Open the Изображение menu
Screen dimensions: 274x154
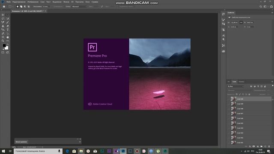pyautogui.click(x=33, y=2)
